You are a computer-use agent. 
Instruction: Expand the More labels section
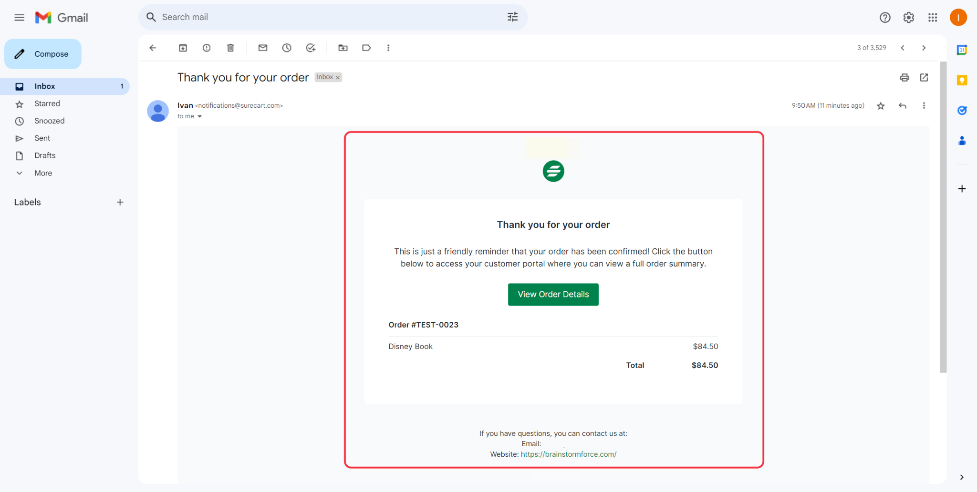pos(43,173)
